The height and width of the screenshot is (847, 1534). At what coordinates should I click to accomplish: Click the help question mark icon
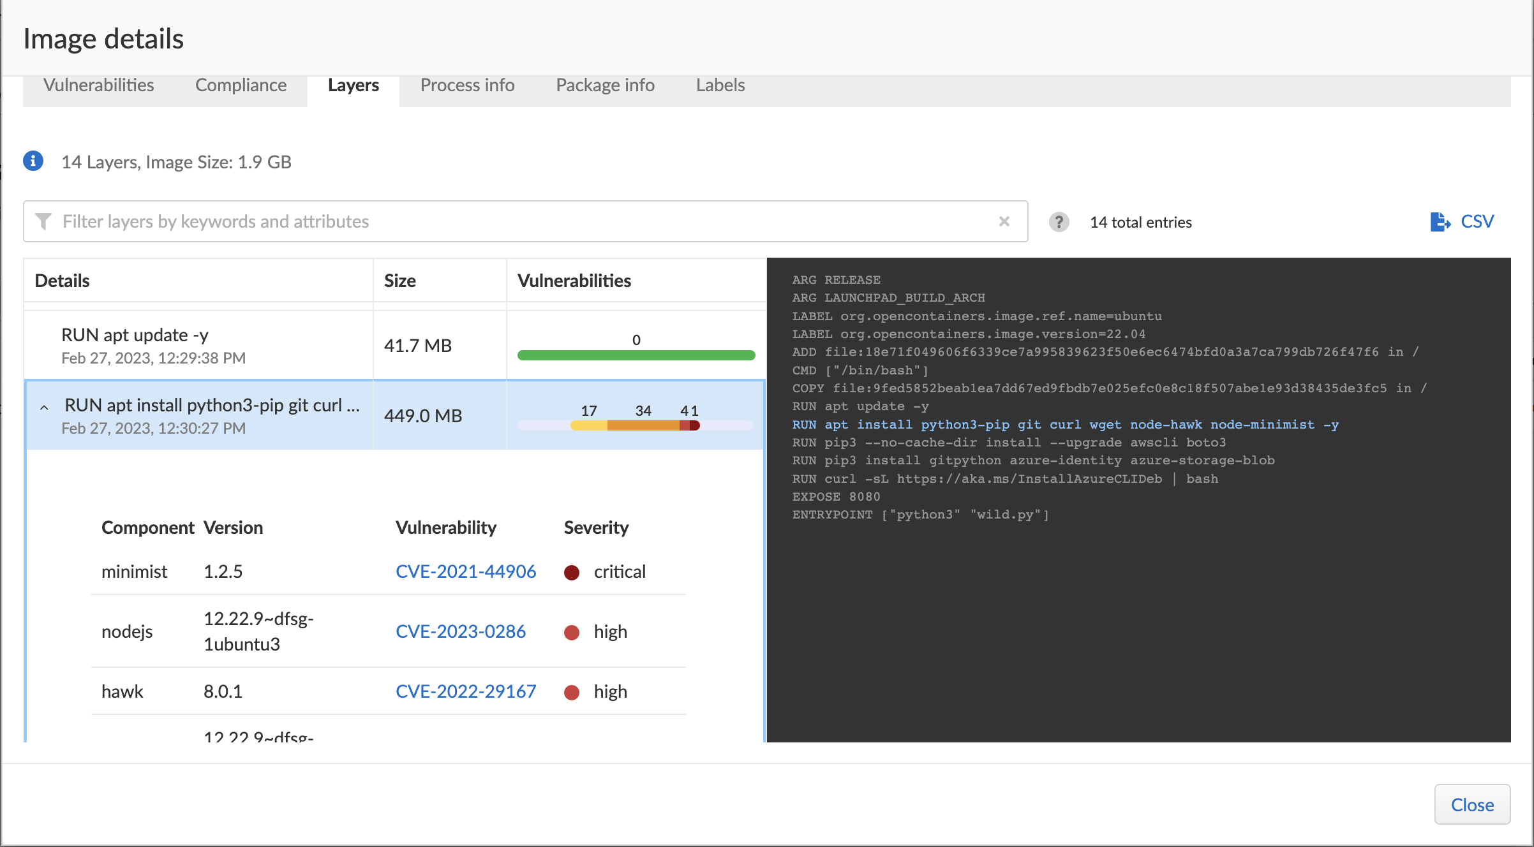pos(1058,222)
